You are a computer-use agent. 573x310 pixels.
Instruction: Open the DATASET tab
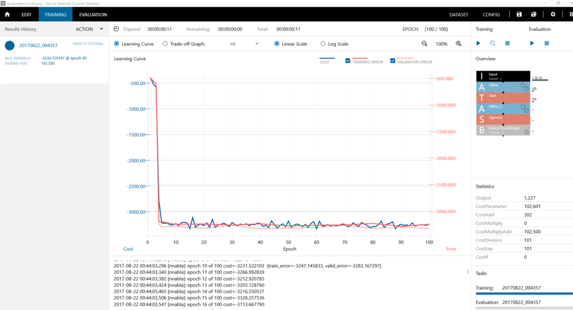pos(459,15)
